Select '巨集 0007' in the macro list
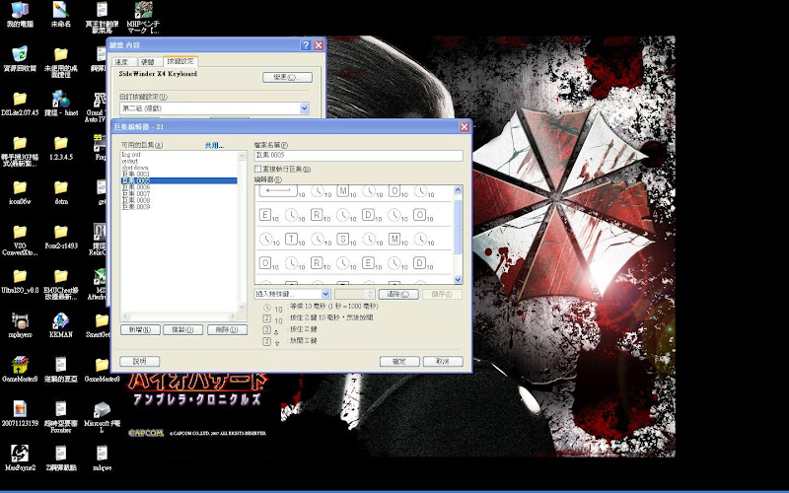 pyautogui.click(x=136, y=193)
